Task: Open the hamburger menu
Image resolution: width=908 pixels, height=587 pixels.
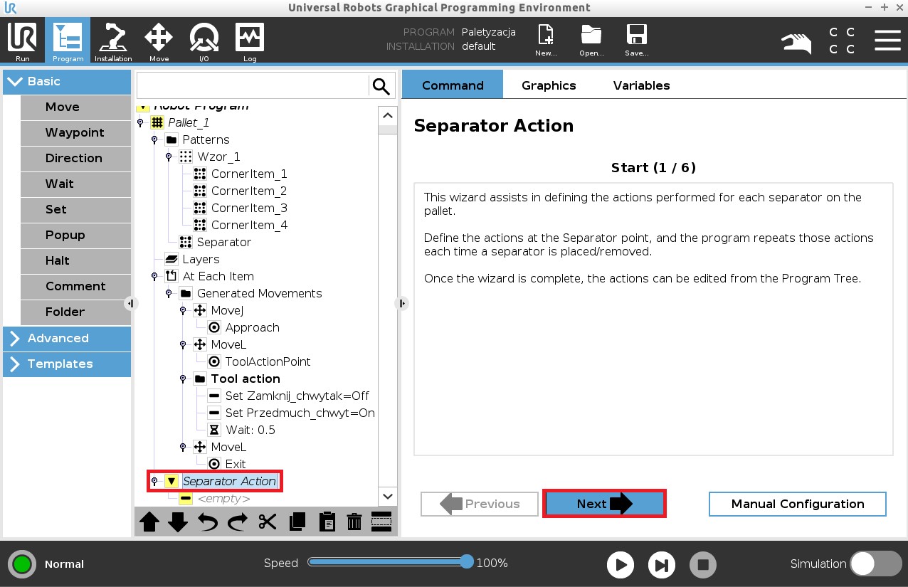Action: 887,40
